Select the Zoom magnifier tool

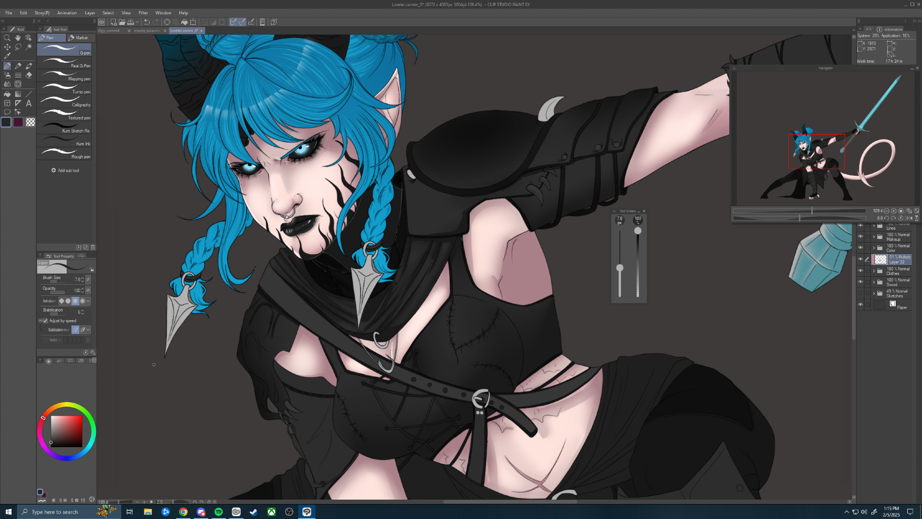7,38
